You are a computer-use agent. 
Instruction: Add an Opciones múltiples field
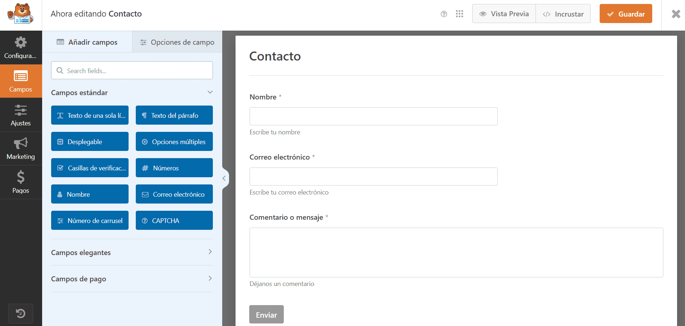pyautogui.click(x=174, y=142)
